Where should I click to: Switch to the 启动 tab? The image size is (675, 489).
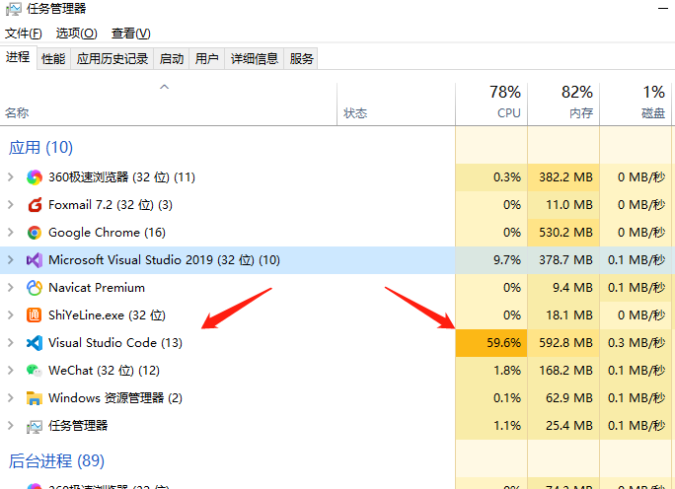pos(172,58)
